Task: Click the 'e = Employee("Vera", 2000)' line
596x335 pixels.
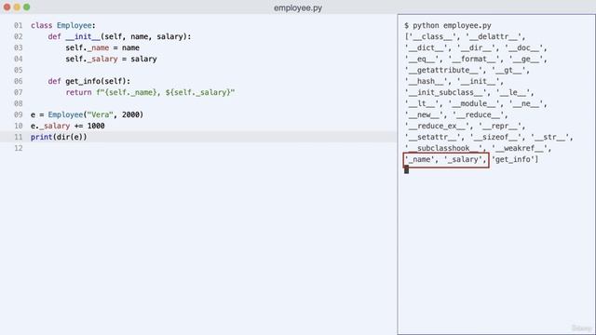Action: tap(87, 114)
